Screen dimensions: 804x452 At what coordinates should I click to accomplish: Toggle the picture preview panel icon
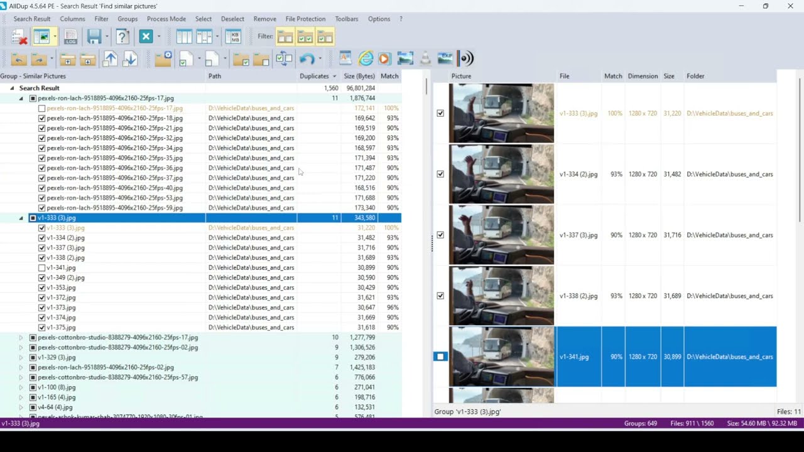point(41,36)
